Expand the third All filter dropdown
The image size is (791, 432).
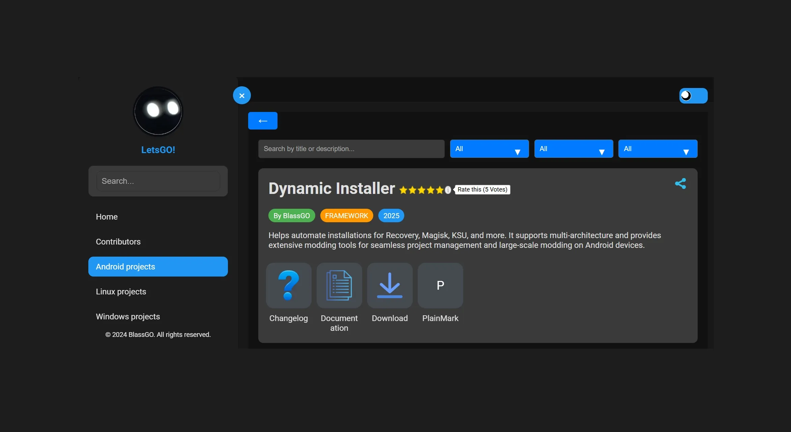coord(657,149)
